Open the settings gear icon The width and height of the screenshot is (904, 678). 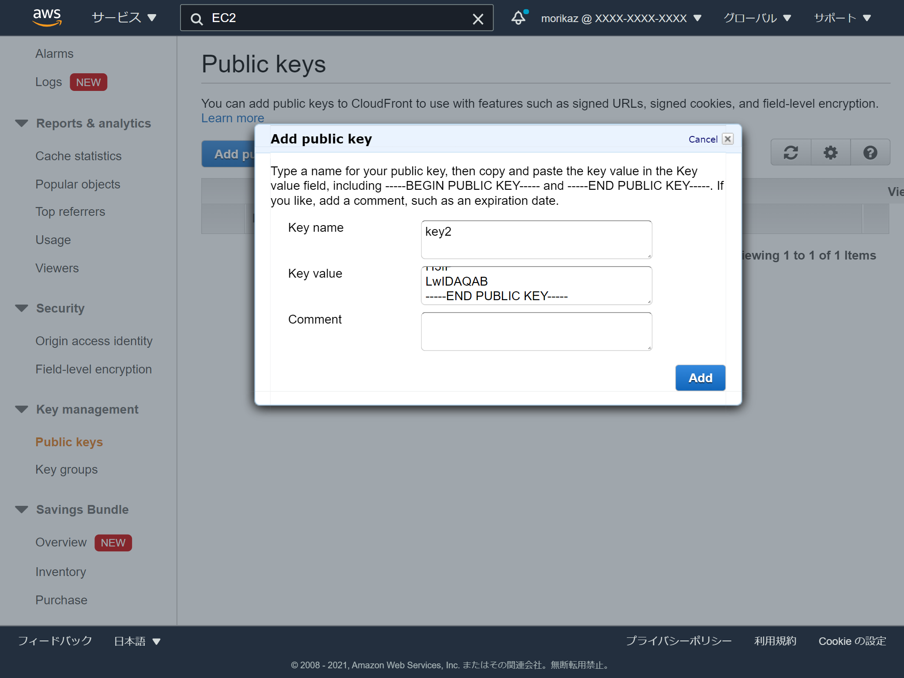tap(830, 152)
